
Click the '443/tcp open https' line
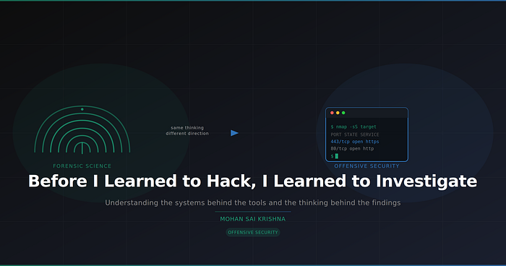pos(355,142)
